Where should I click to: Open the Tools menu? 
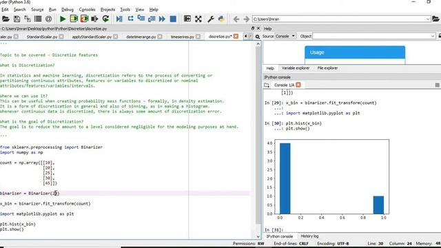(x=125, y=10)
